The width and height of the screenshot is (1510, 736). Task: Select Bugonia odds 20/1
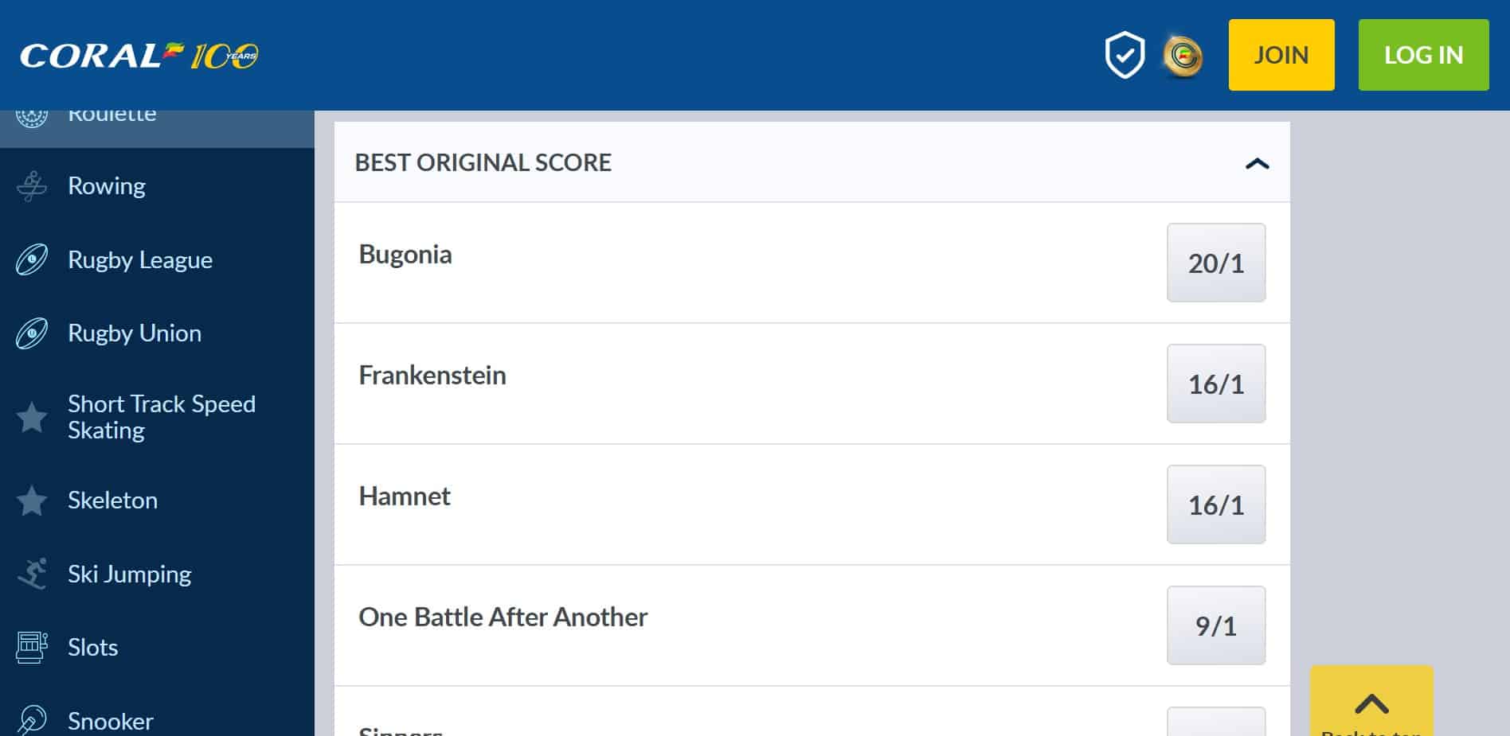(x=1215, y=263)
